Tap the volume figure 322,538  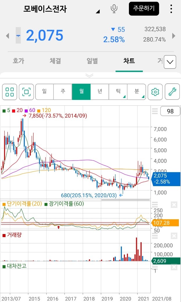[x=155, y=29]
